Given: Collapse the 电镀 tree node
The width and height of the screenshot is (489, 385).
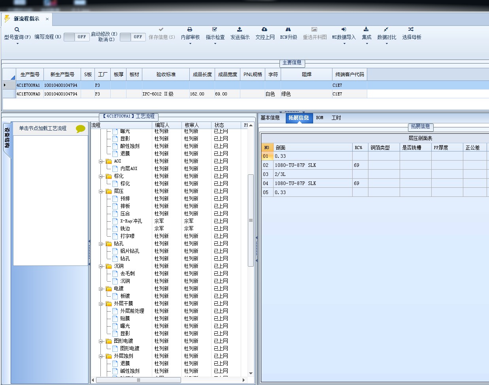Looking at the screenshot, I should pyautogui.click(x=101, y=289).
